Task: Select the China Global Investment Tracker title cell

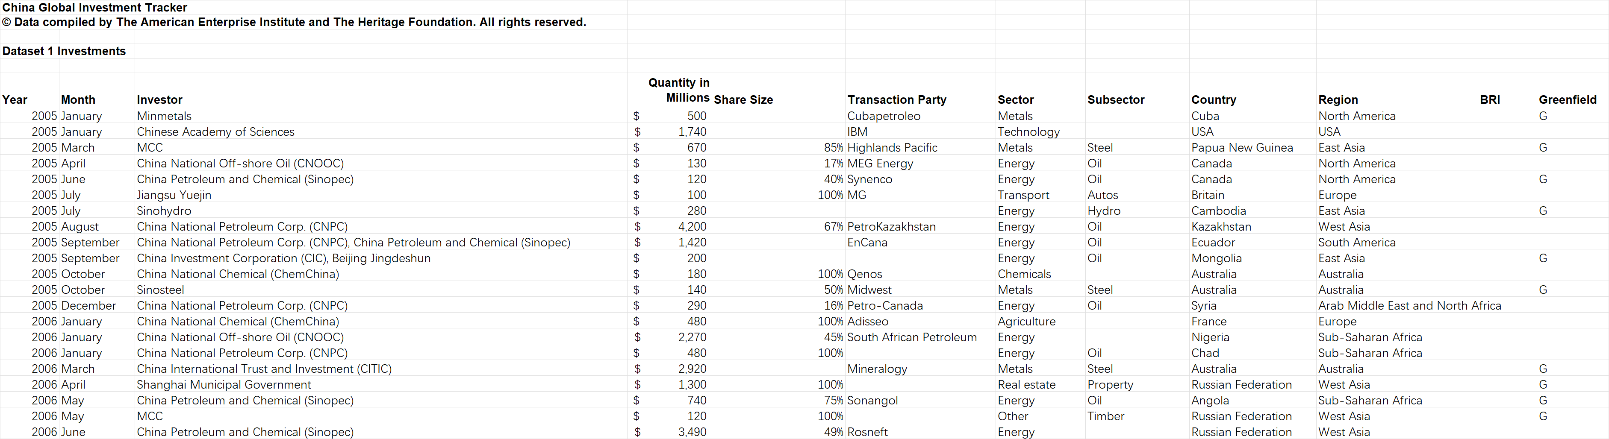Action: point(95,8)
